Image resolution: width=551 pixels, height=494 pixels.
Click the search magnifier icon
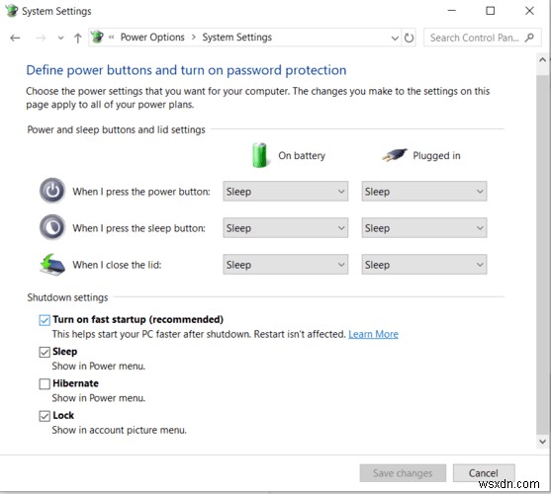click(x=529, y=38)
